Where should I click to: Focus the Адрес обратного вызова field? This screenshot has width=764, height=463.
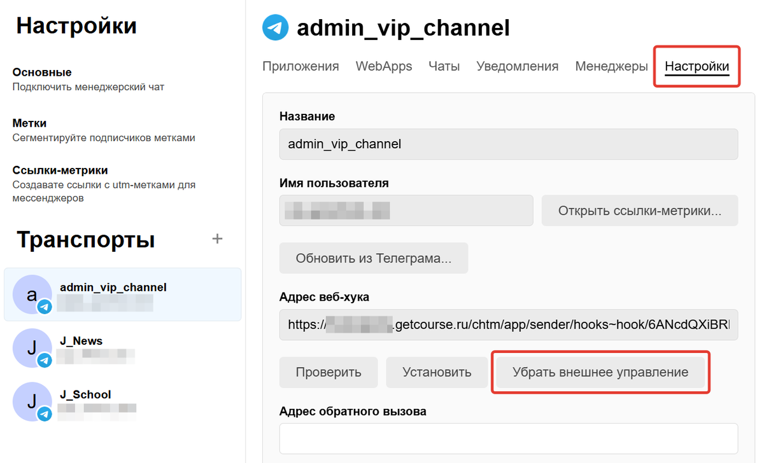pos(509,439)
